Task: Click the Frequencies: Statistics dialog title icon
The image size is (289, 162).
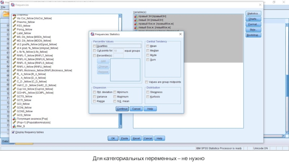Action: point(92,34)
